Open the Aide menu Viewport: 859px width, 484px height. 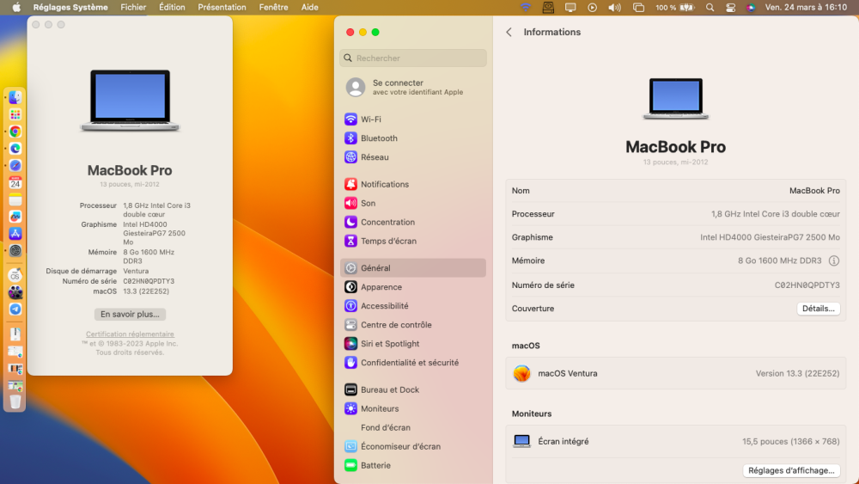[309, 7]
